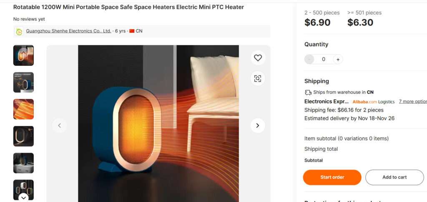The height and width of the screenshot is (202, 427).
Task: Open the 7 more options shipping link
Action: tap(412, 102)
